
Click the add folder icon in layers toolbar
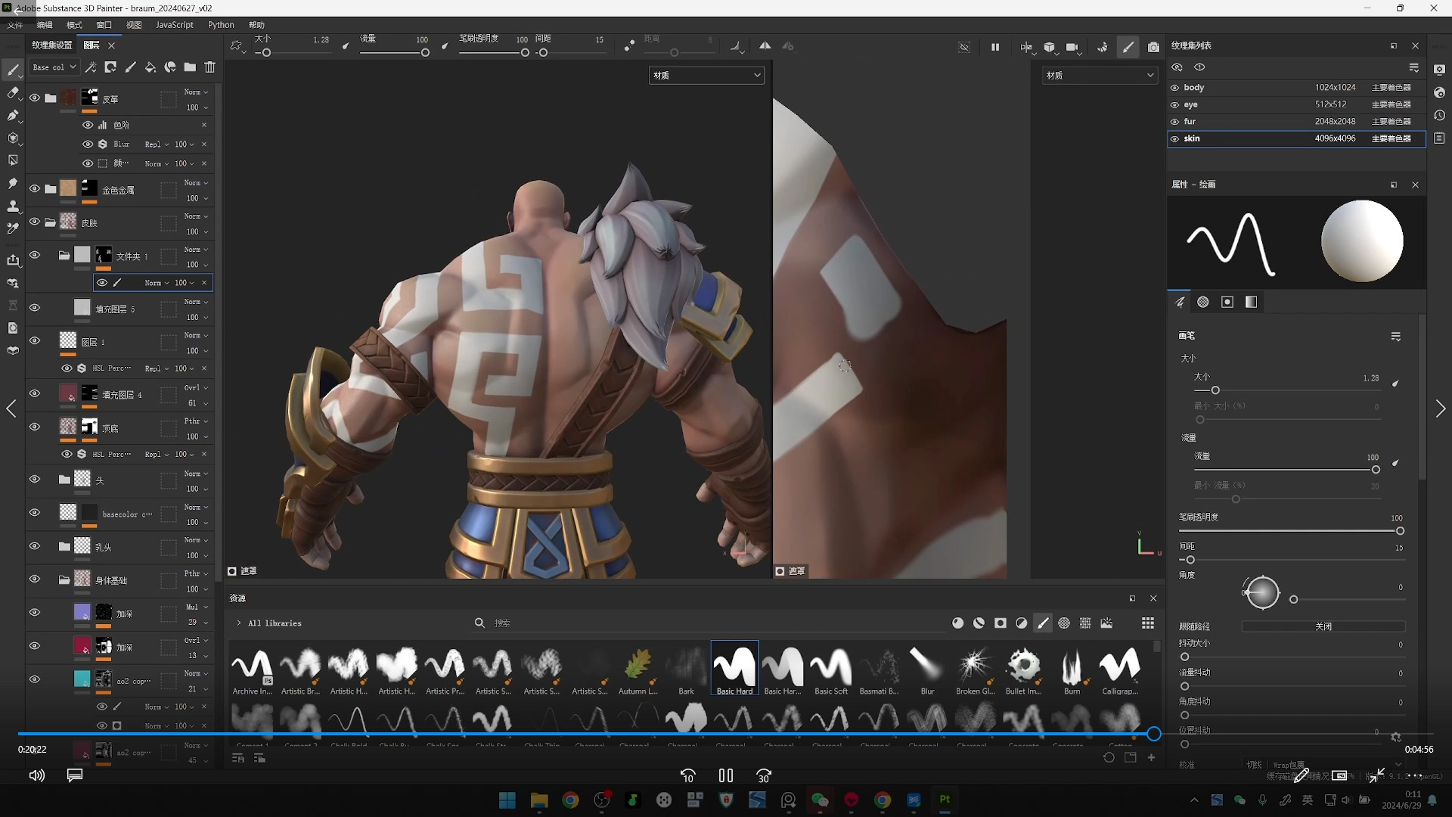190,67
